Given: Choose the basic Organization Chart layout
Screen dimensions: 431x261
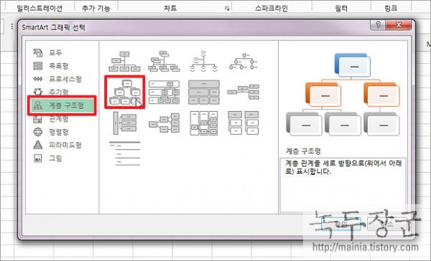Looking at the screenshot, I should point(124,61).
